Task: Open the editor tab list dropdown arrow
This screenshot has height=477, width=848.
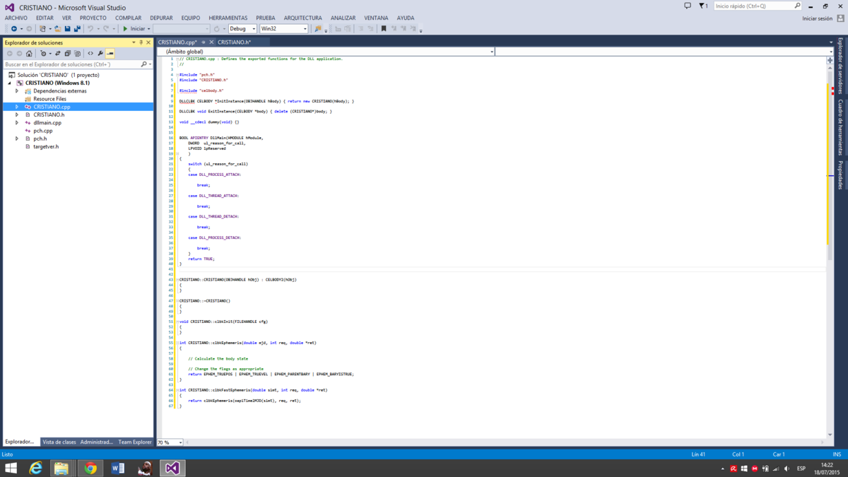Action: point(831,42)
